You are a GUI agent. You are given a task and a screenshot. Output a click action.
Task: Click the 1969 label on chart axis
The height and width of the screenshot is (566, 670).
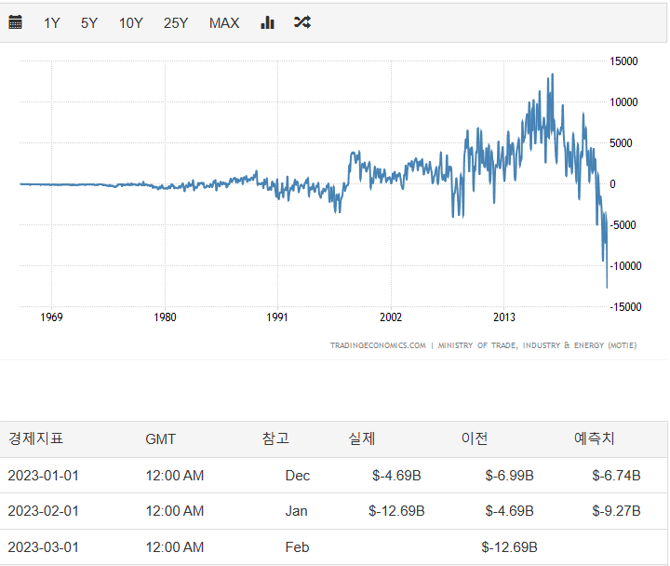(x=52, y=317)
